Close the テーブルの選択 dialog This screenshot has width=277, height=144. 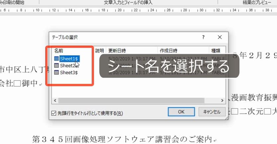pyautogui.click(x=220, y=37)
